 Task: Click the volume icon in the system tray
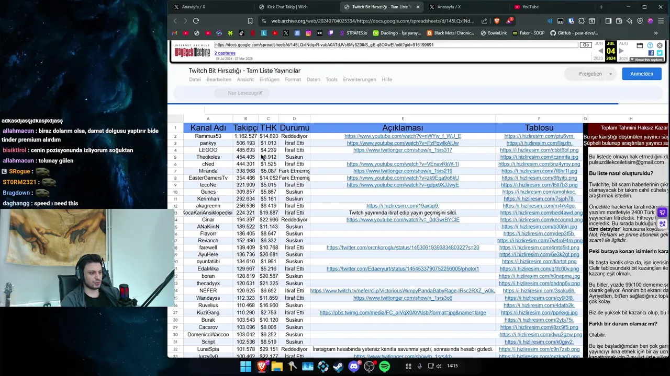pos(439,366)
